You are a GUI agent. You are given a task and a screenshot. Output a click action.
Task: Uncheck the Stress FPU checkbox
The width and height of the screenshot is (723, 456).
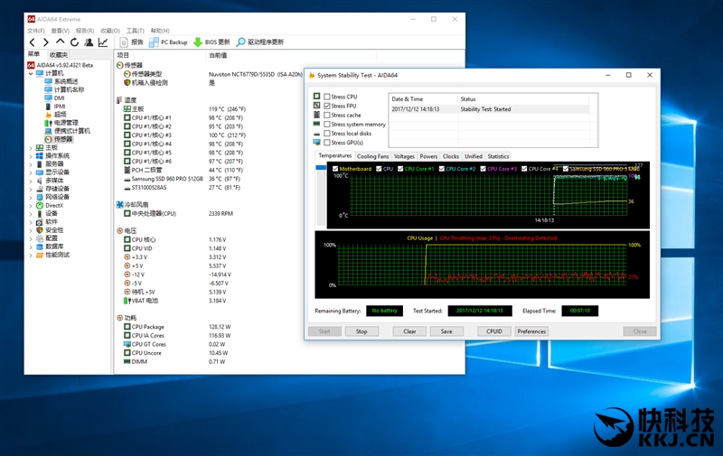click(x=327, y=106)
